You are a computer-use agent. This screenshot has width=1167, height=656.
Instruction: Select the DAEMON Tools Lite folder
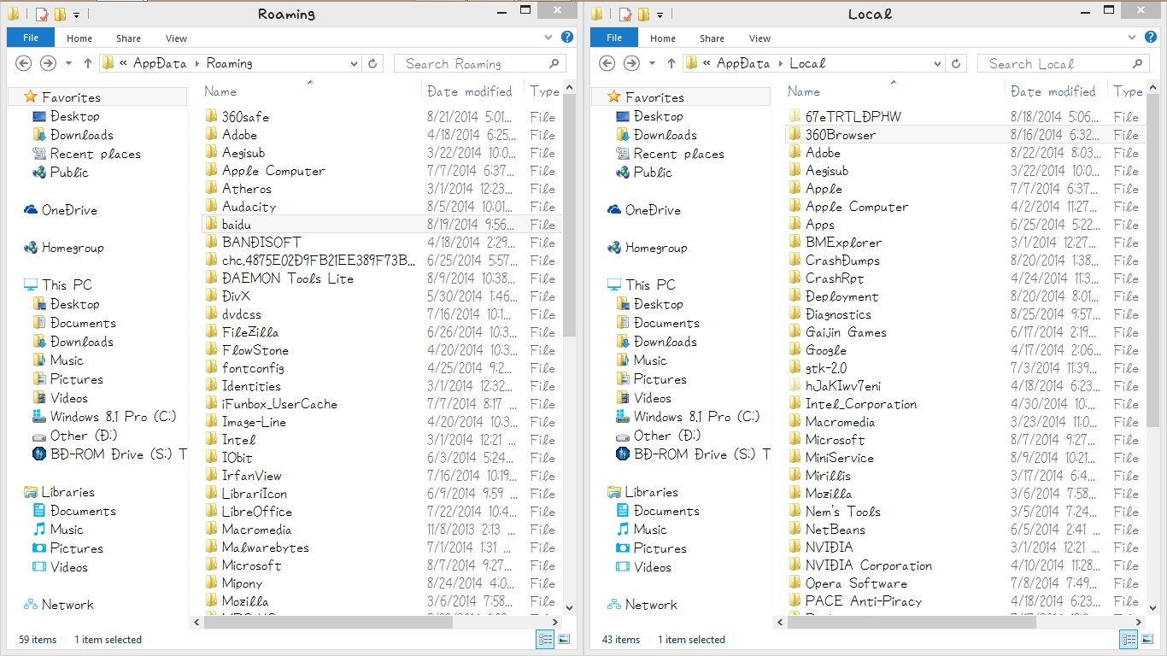tap(287, 278)
